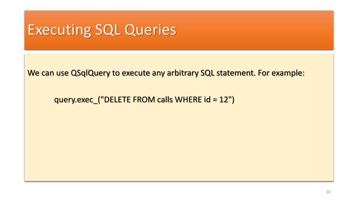This screenshot has height=201, width=358.
Task: Click 'id = 12' in the code
Action: [x=215, y=99]
